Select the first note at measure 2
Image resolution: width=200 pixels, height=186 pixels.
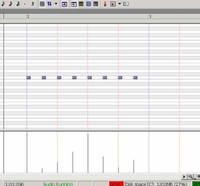28,77
